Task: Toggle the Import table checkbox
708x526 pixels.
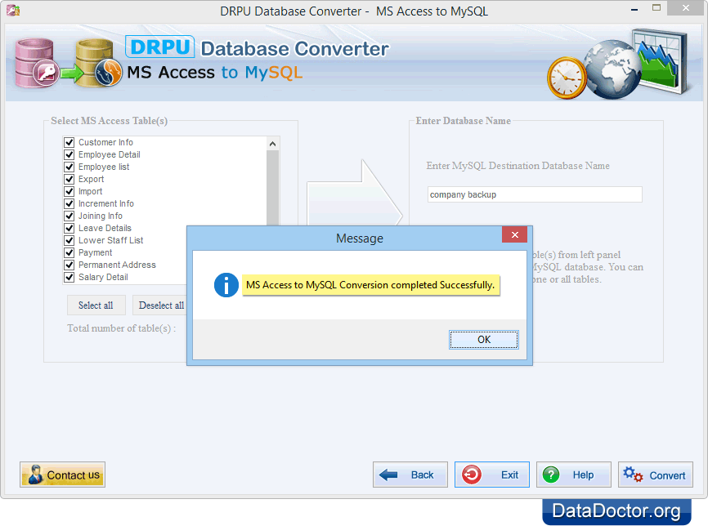Action: (69, 191)
